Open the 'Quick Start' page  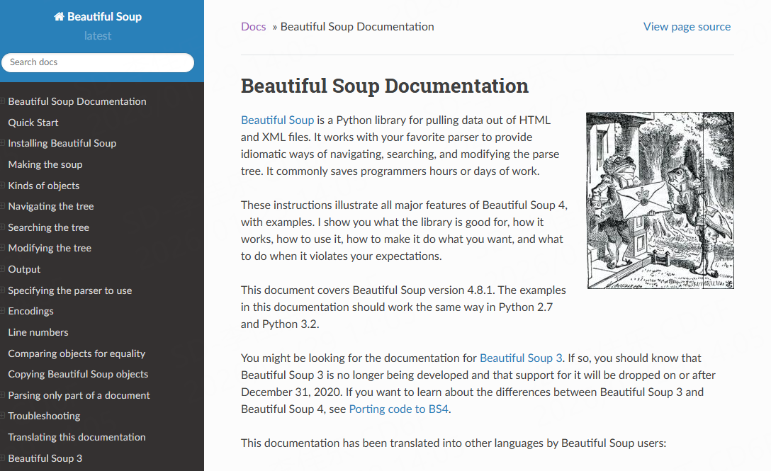(x=33, y=123)
